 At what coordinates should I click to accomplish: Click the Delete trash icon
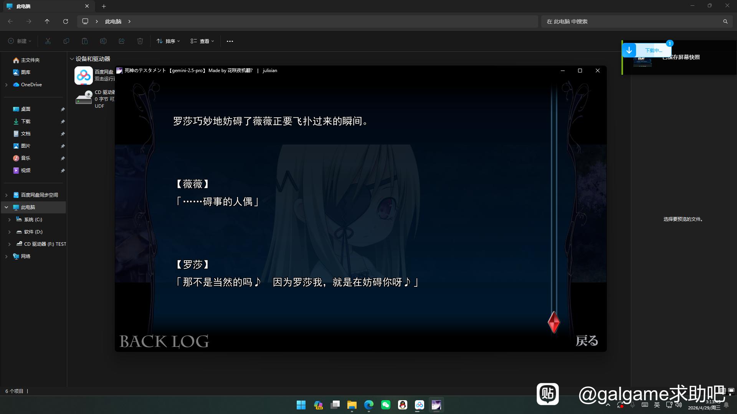pos(140,41)
